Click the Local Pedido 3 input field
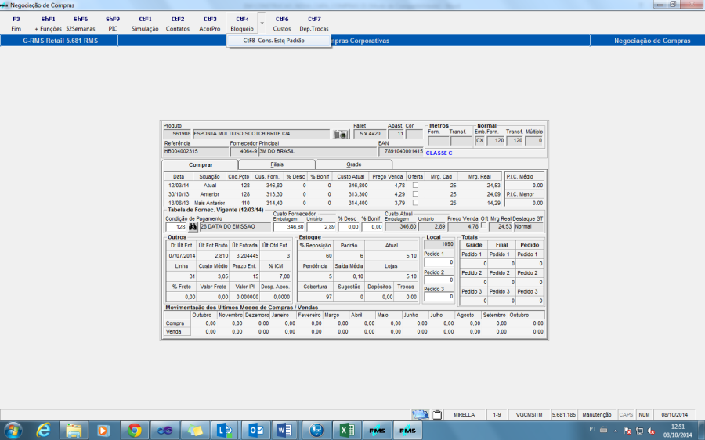 pos(439,297)
